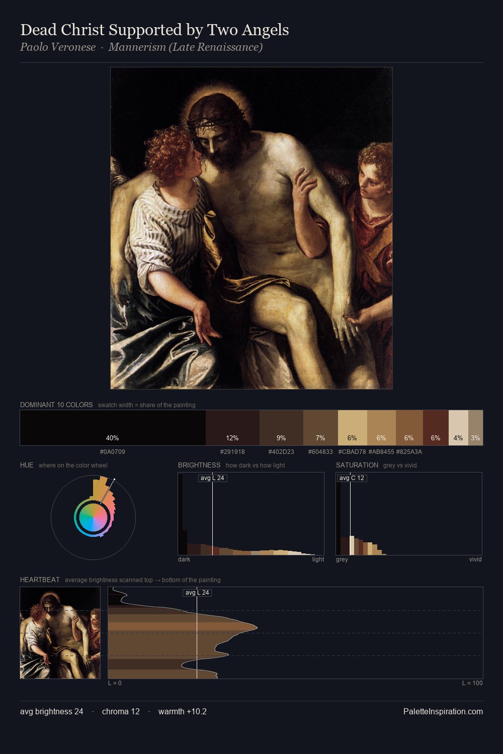
Task: Click the small painting thumbnail in Heartbeat section
Action: (x=60, y=633)
